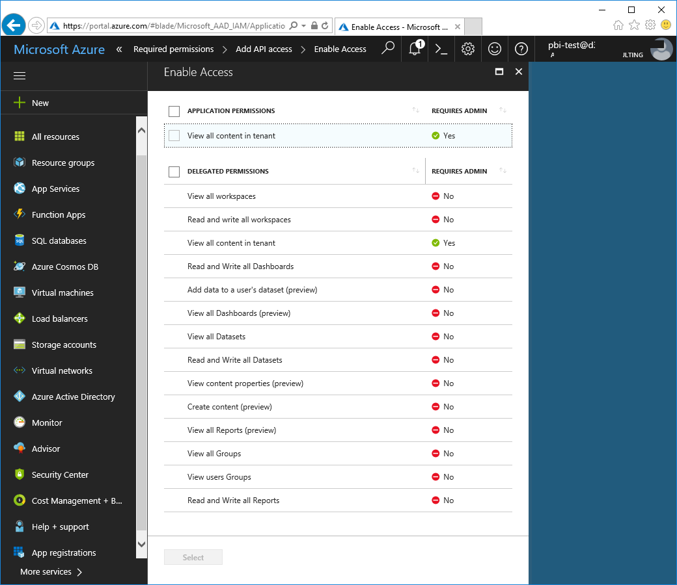
Task: Click New to create a resource
Action: (74, 103)
